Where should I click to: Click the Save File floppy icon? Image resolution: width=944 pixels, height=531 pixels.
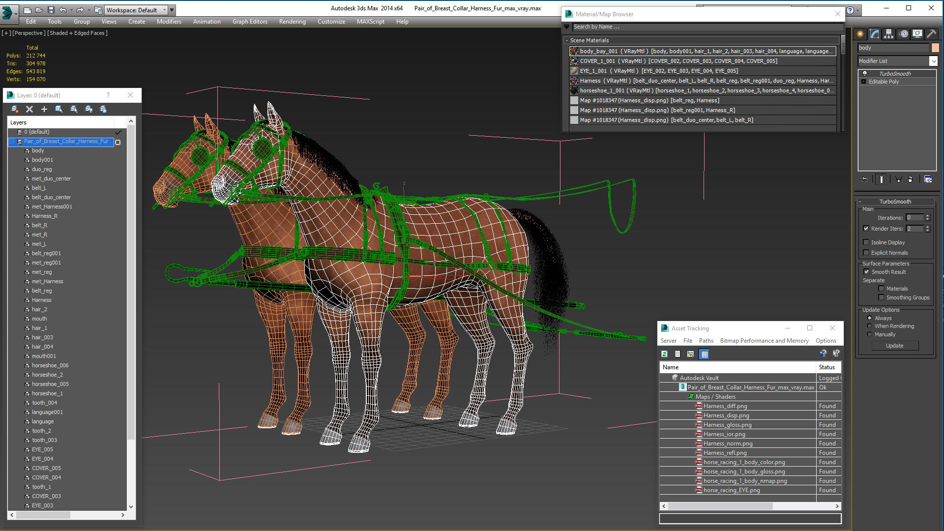click(x=50, y=10)
